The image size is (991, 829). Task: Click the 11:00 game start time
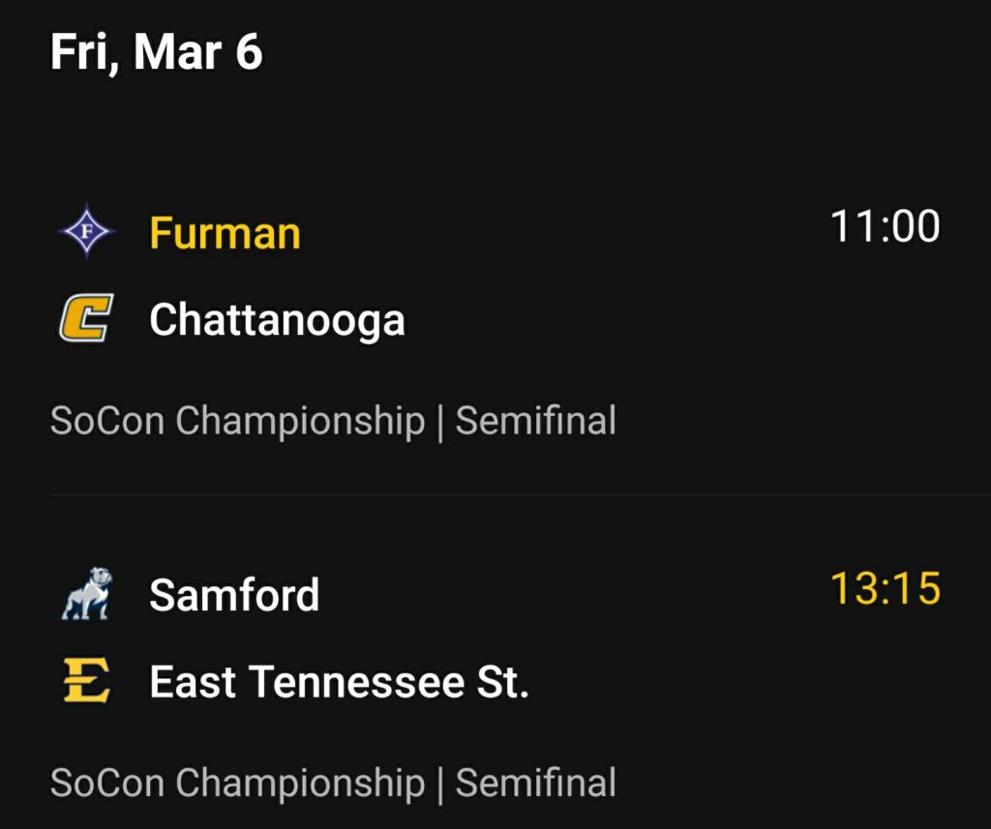885,226
